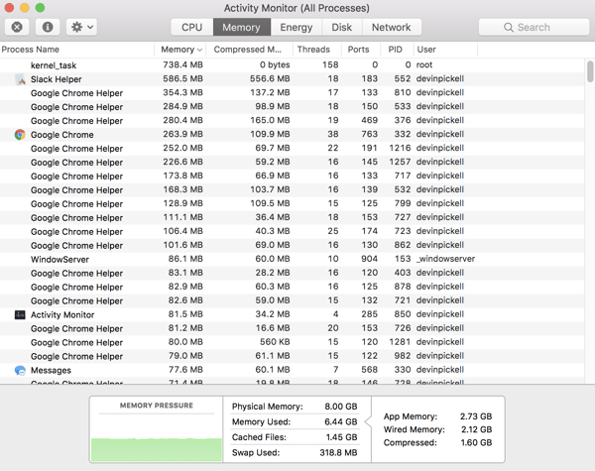Click the Force Quit process icon
Viewport: 595px width, 471px height.
click(x=17, y=27)
